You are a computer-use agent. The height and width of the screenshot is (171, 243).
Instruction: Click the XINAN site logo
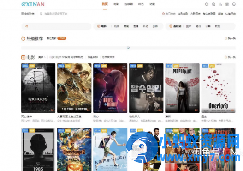(x=33, y=4)
